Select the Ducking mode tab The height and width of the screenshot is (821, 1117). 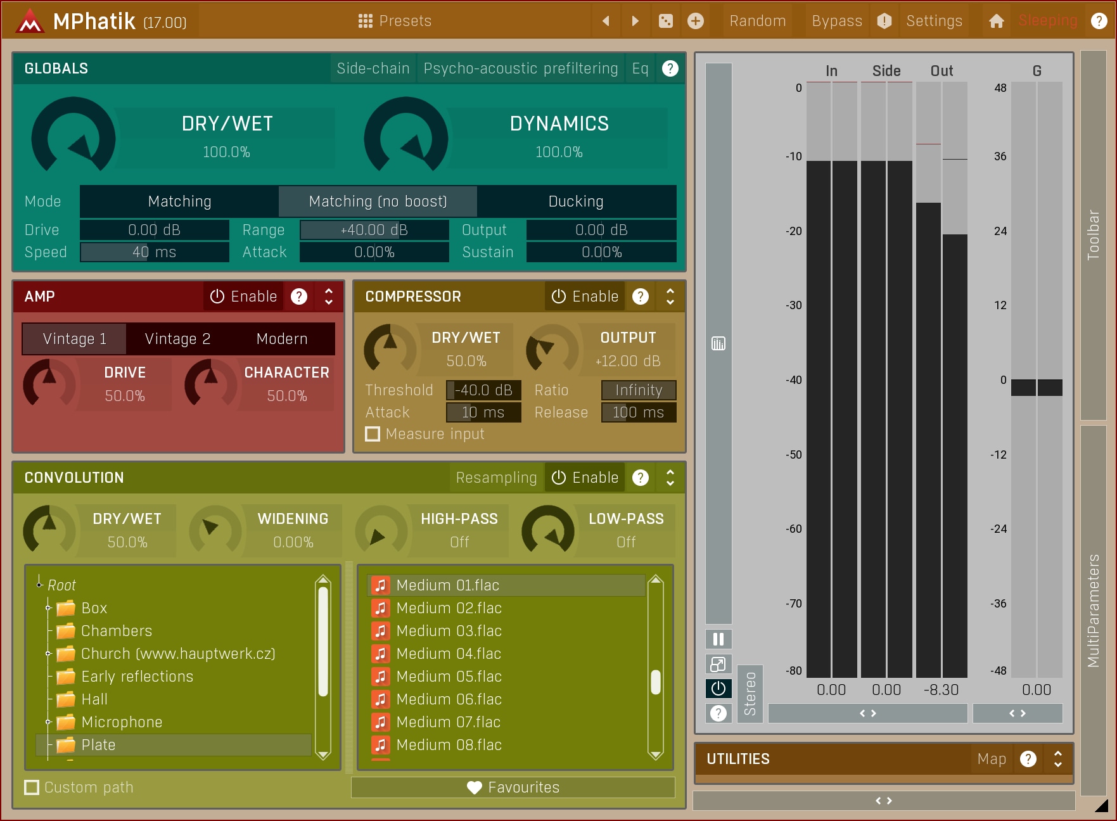tap(575, 201)
